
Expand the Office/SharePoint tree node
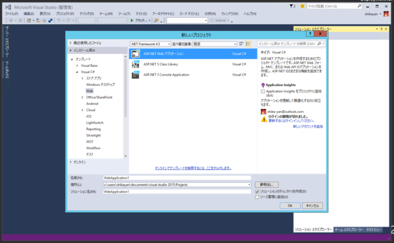83,97
